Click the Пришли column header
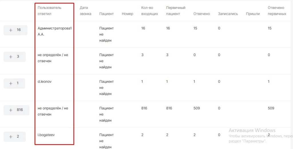Screen dimensions: 293x149 (253, 14)
